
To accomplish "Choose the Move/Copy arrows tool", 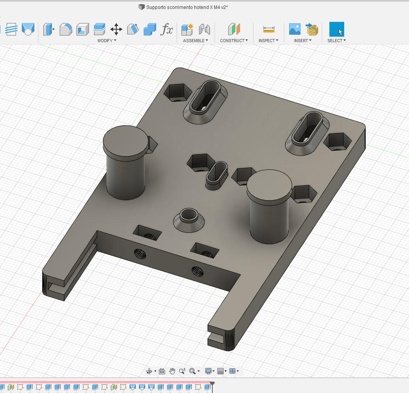I will click(x=116, y=29).
